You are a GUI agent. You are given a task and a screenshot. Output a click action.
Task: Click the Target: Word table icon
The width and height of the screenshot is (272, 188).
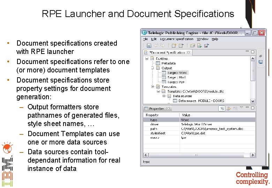(164, 73)
